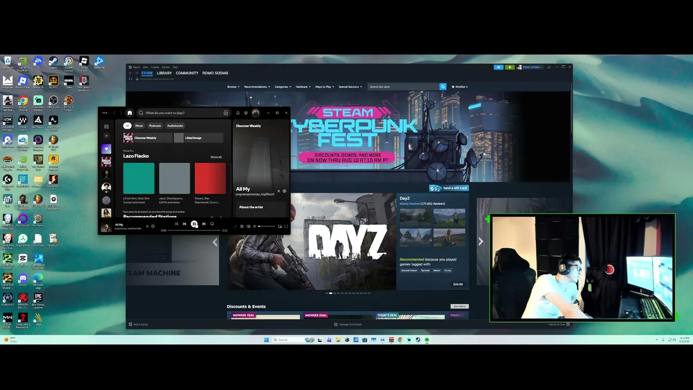
Task: Open Steam STORE tab
Action: click(147, 73)
